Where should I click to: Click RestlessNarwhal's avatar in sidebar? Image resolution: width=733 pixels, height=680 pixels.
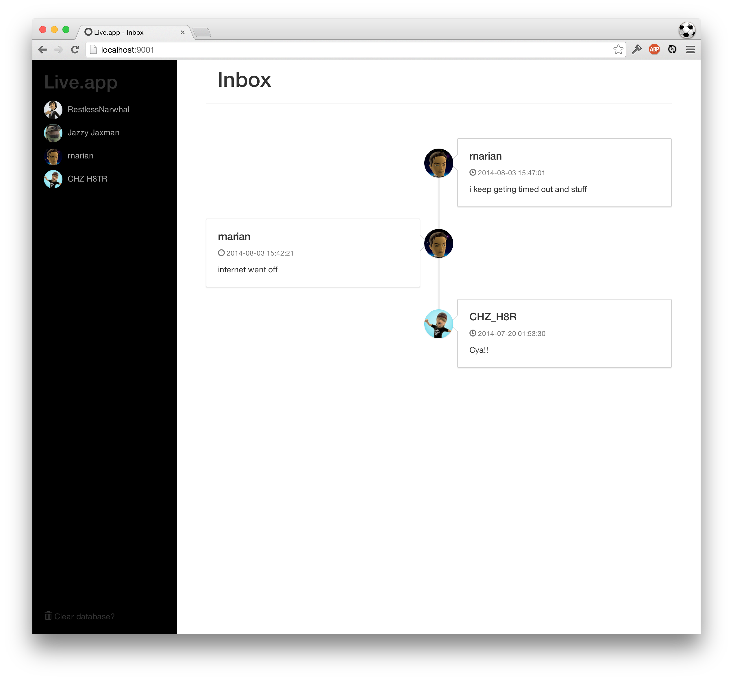53,110
